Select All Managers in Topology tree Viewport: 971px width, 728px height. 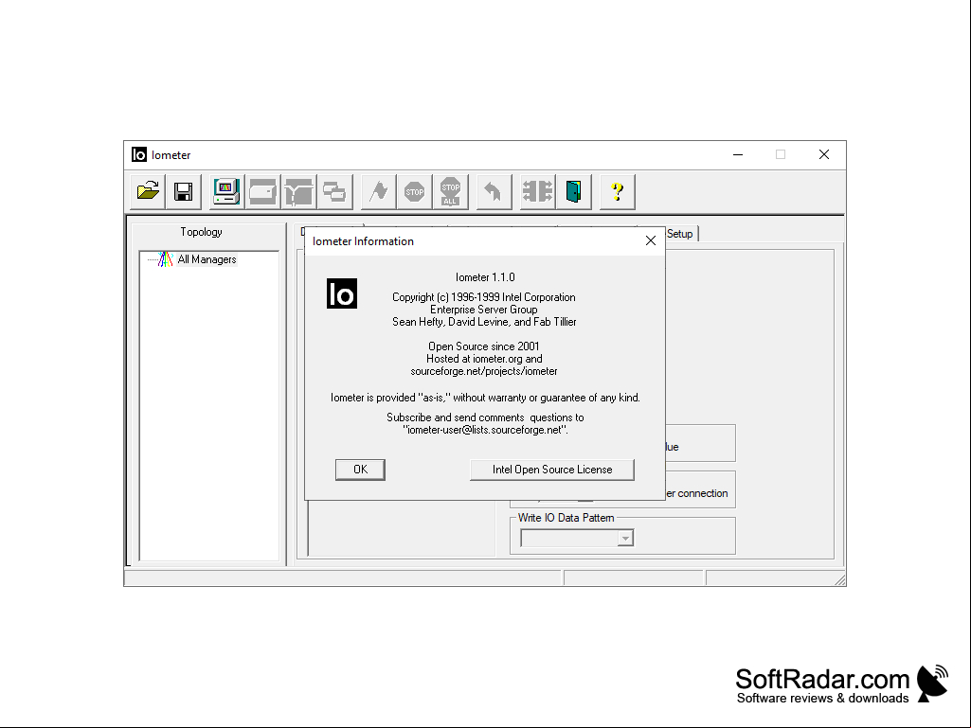pyautogui.click(x=207, y=259)
